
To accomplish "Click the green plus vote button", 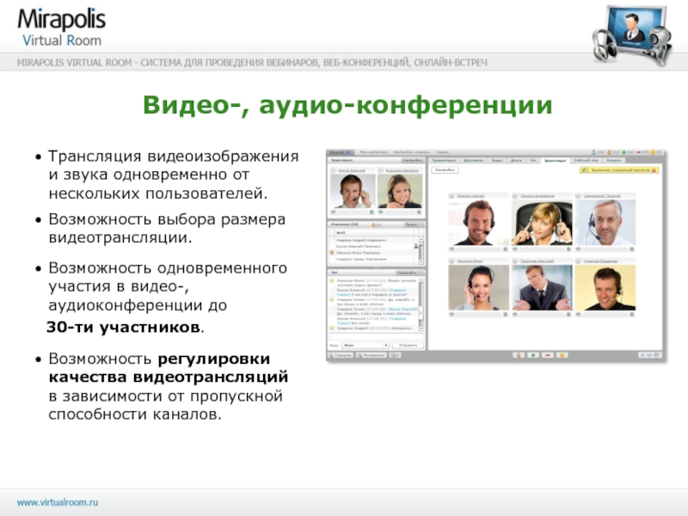I will coord(533,355).
